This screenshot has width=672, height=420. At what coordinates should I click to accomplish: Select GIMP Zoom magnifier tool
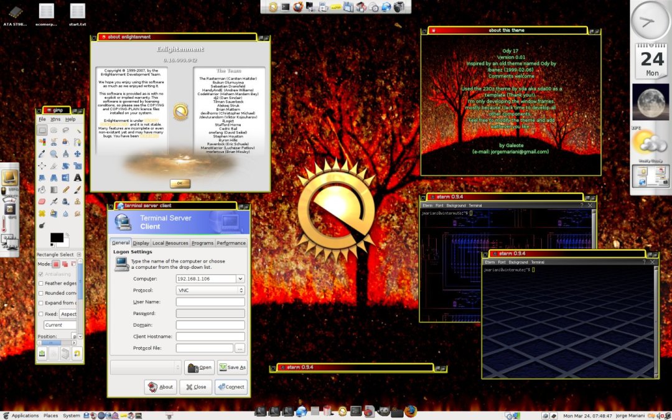[54, 154]
